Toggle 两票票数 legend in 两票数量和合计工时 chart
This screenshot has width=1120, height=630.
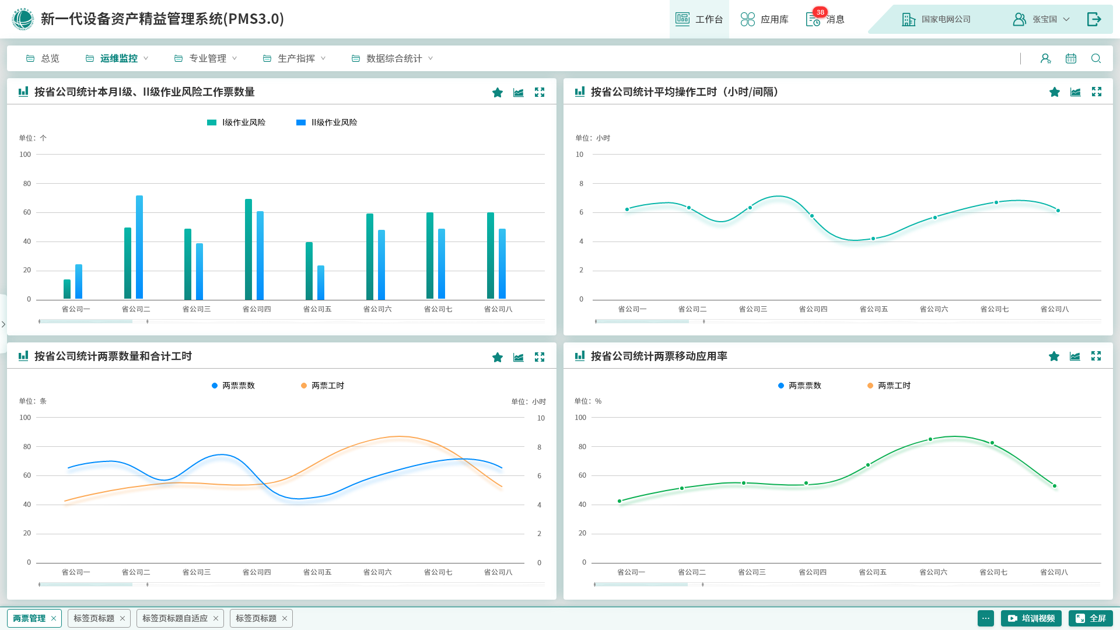(x=233, y=386)
